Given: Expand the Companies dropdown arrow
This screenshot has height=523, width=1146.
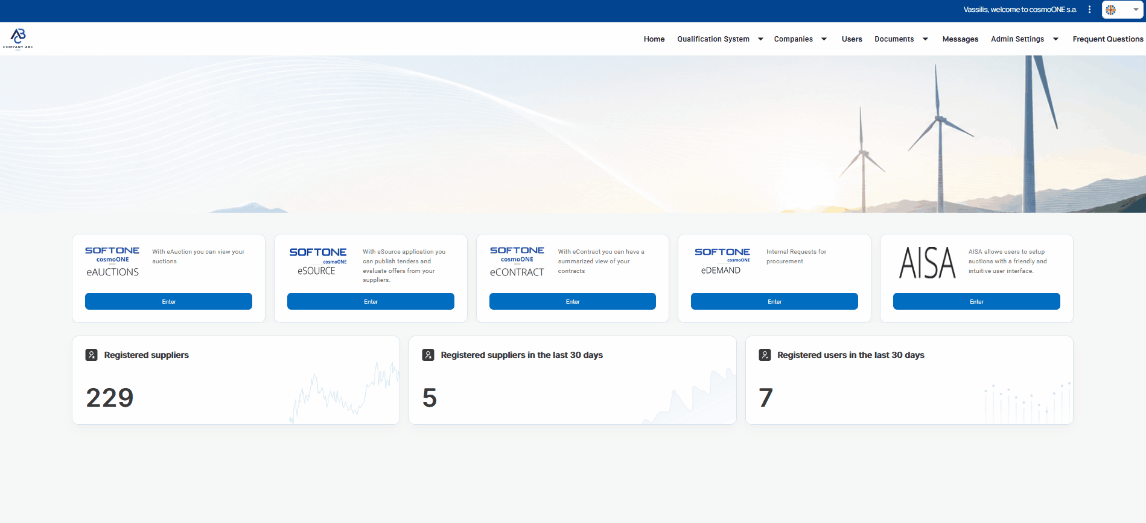Looking at the screenshot, I should pyautogui.click(x=824, y=39).
